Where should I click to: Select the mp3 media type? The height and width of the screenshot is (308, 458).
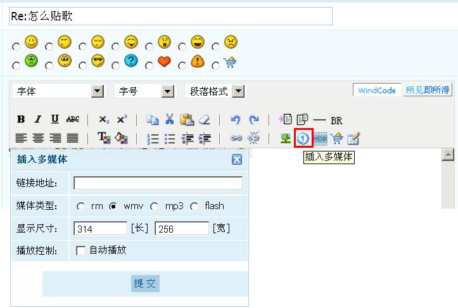(x=155, y=206)
